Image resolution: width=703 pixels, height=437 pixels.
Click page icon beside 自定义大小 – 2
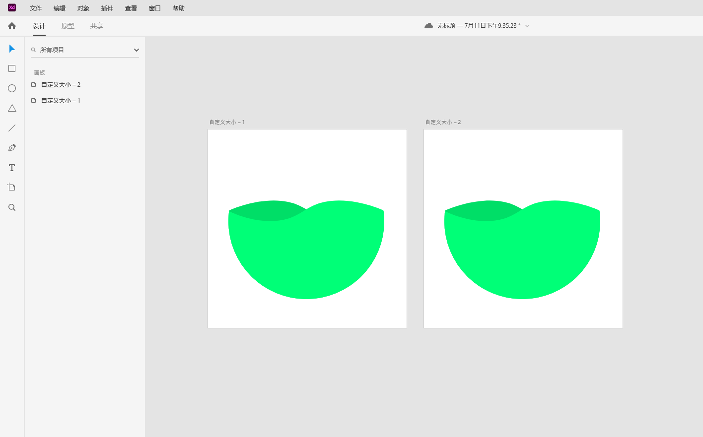[34, 84]
